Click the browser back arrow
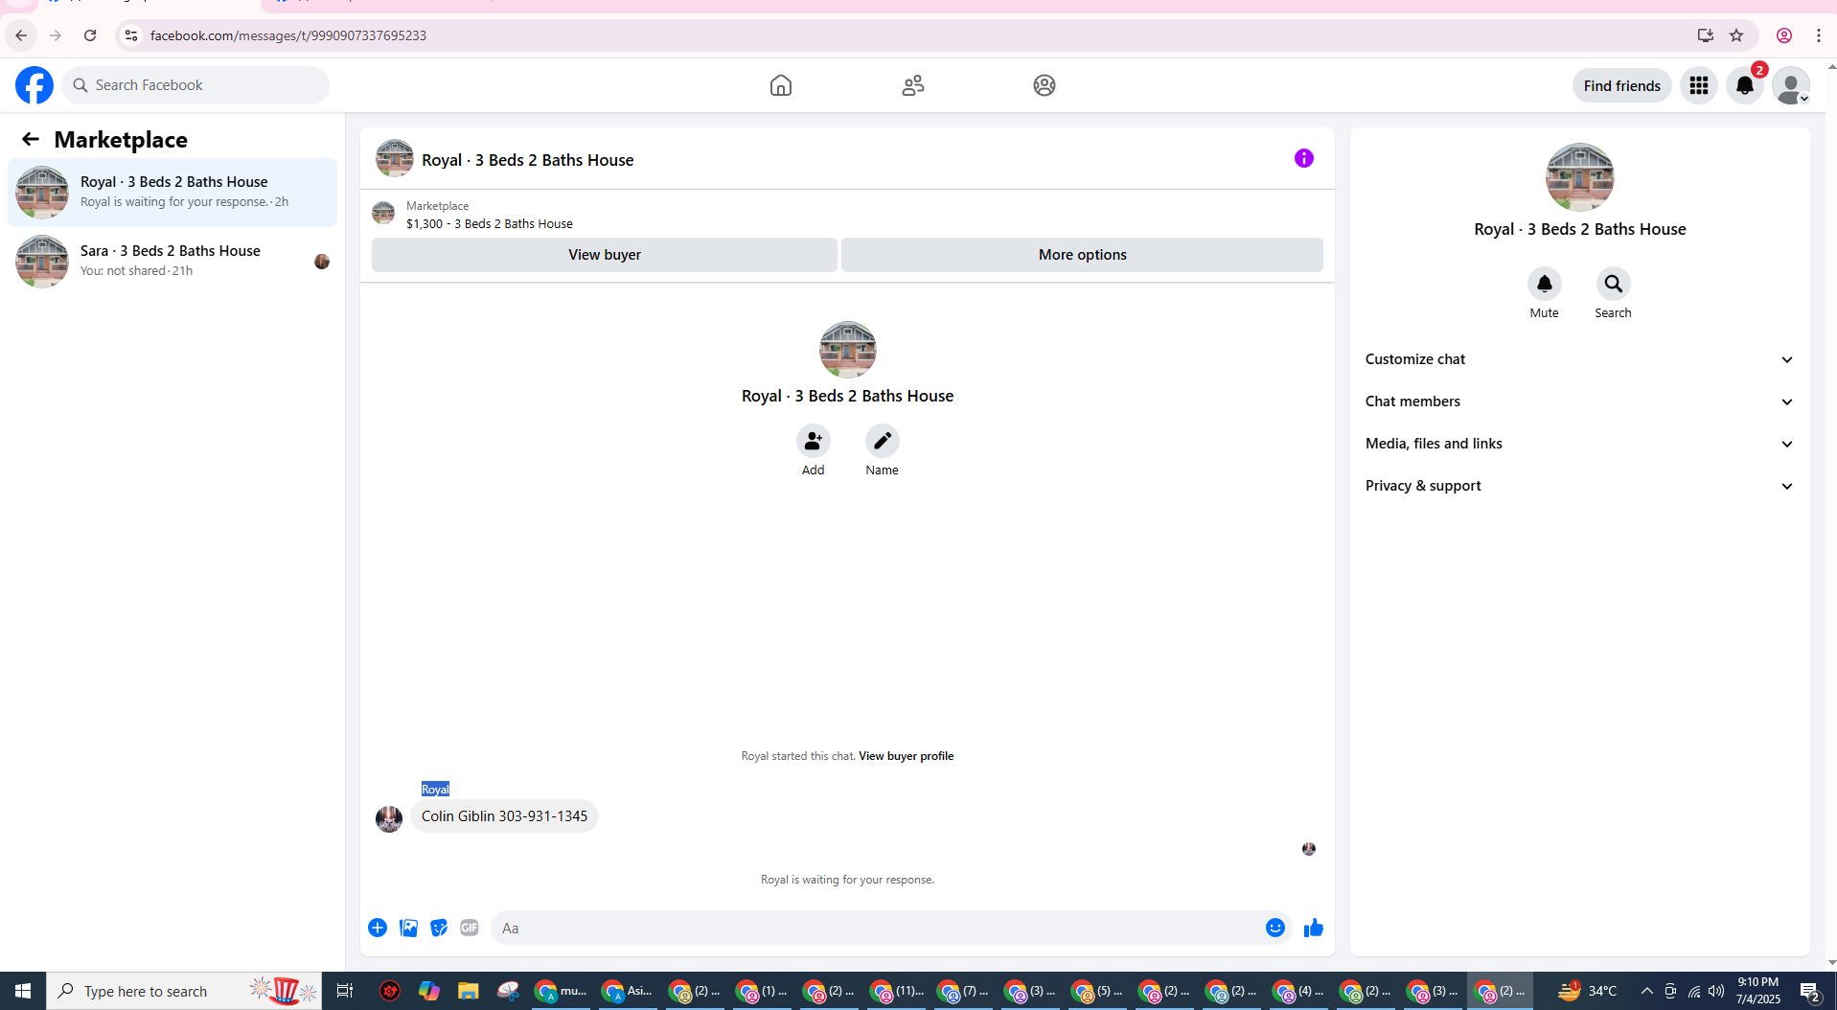The width and height of the screenshot is (1837, 1010). pos(21,35)
